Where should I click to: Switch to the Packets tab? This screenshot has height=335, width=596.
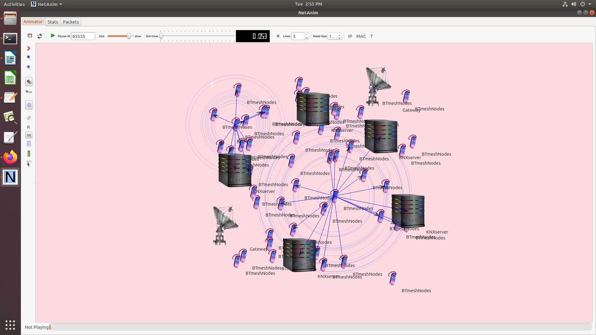click(71, 22)
